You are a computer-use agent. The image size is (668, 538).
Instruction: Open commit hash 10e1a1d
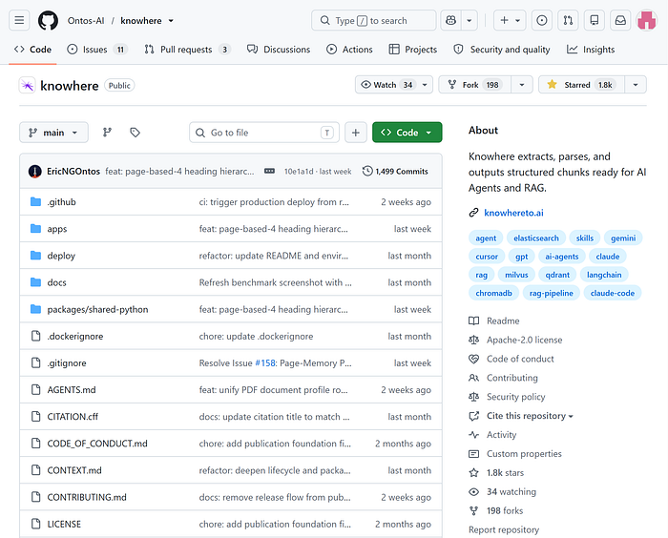[x=298, y=172]
